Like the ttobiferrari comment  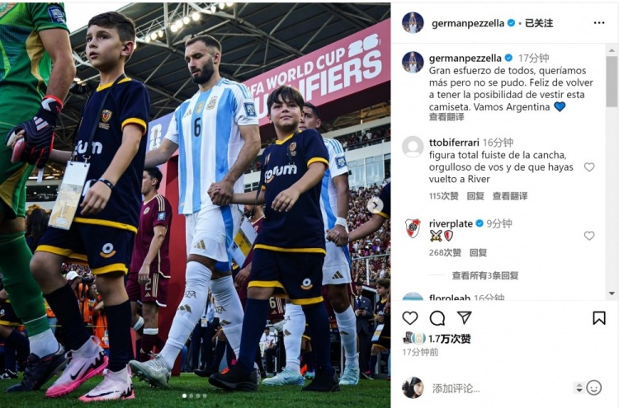pyautogui.click(x=589, y=167)
